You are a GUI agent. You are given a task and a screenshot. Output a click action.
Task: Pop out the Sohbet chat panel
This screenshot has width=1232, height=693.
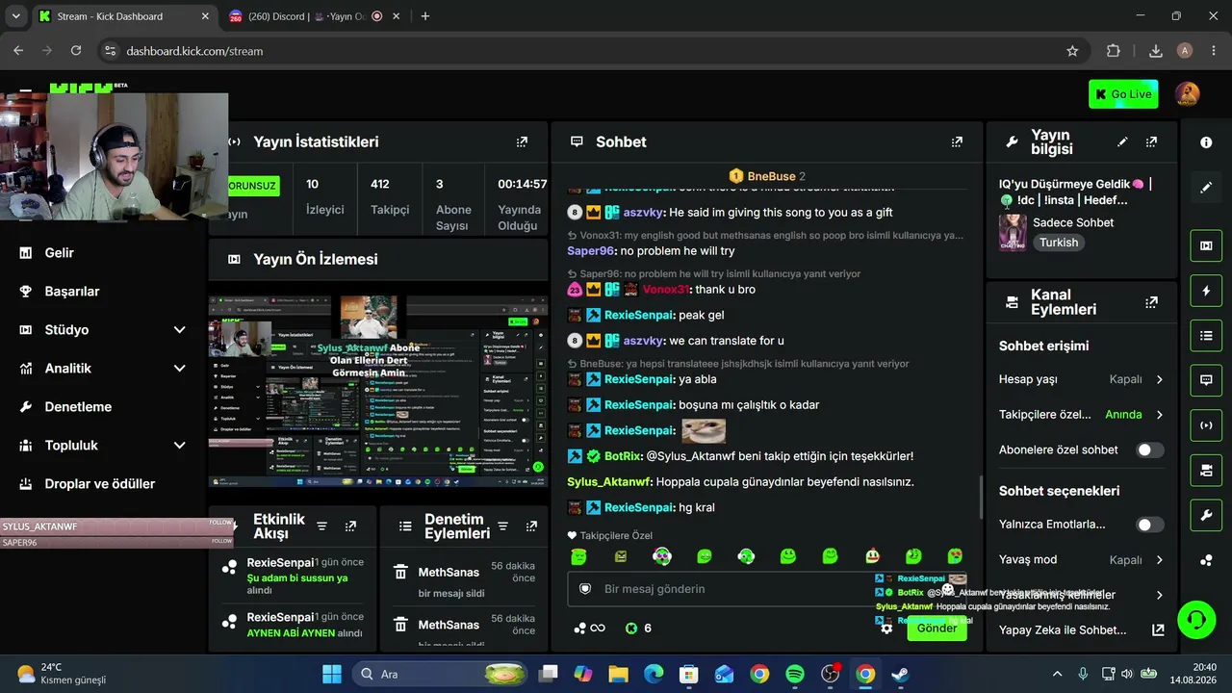[957, 141]
